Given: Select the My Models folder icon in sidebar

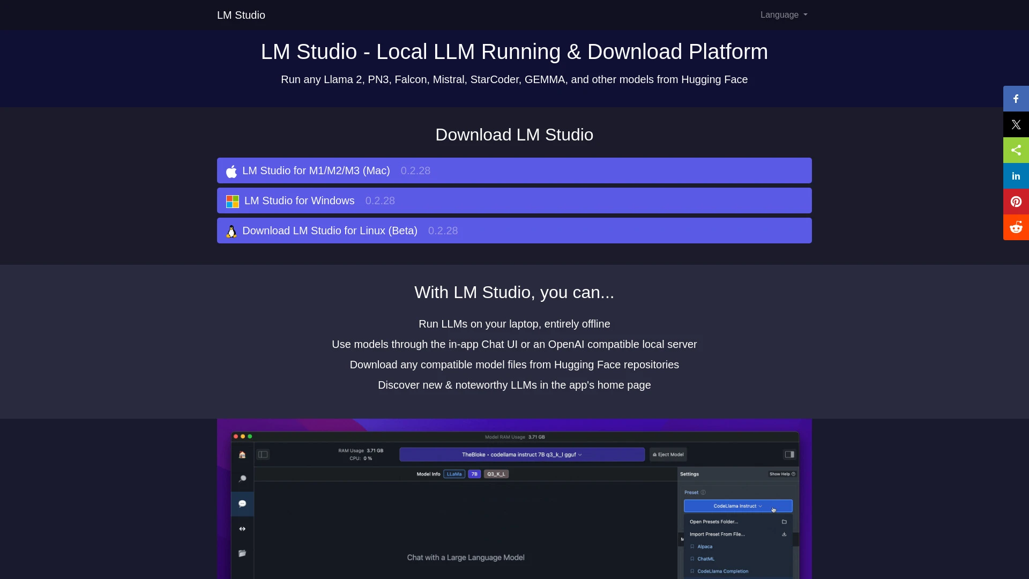Looking at the screenshot, I should 242,553.
